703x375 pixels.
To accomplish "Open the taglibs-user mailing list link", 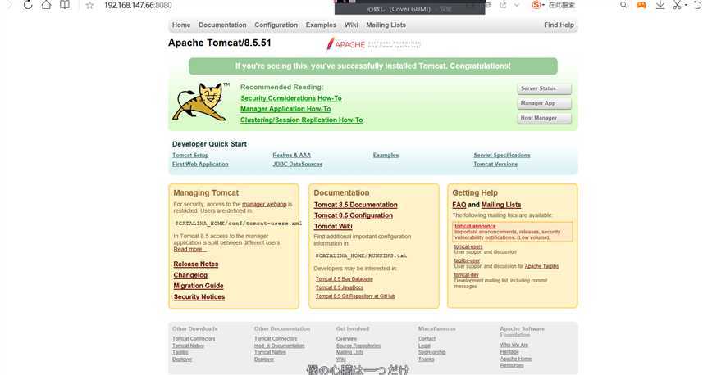I will pyautogui.click(x=468, y=260).
